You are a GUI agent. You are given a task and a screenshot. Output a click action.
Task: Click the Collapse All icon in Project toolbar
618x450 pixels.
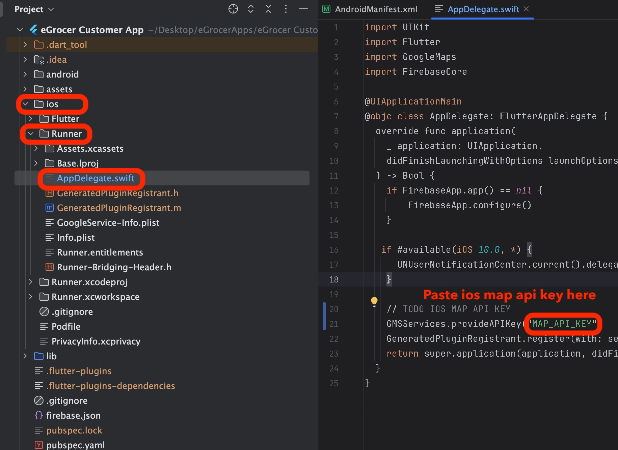click(x=268, y=9)
